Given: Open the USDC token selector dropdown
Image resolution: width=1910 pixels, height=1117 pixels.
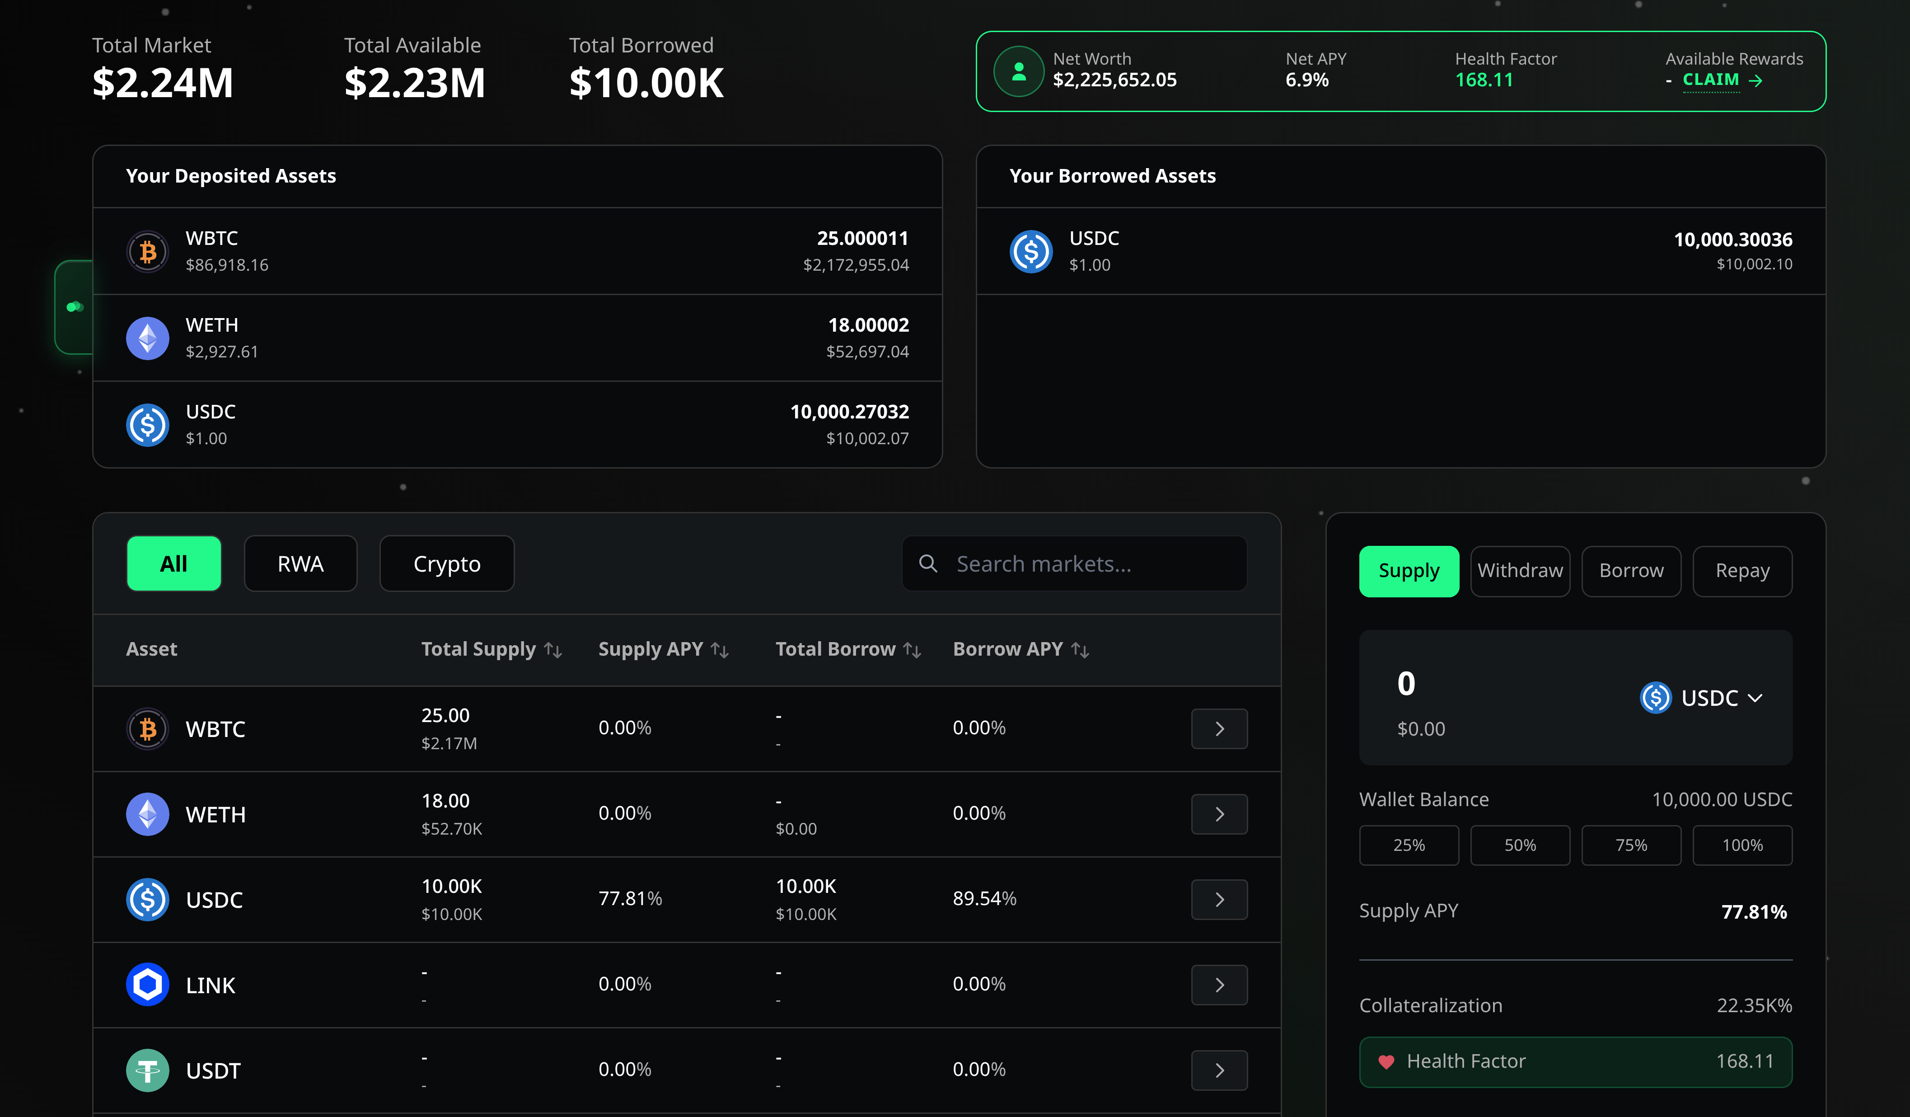Looking at the screenshot, I should (x=1702, y=698).
